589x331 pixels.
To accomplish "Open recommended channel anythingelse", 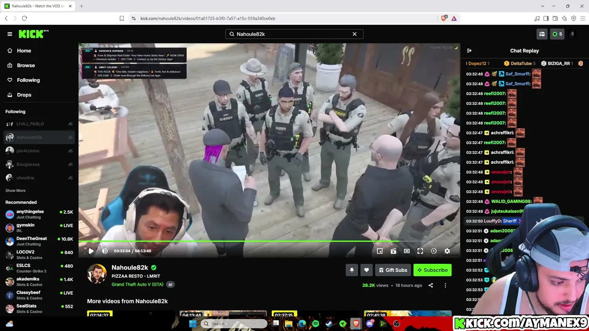I will pyautogui.click(x=39, y=214).
